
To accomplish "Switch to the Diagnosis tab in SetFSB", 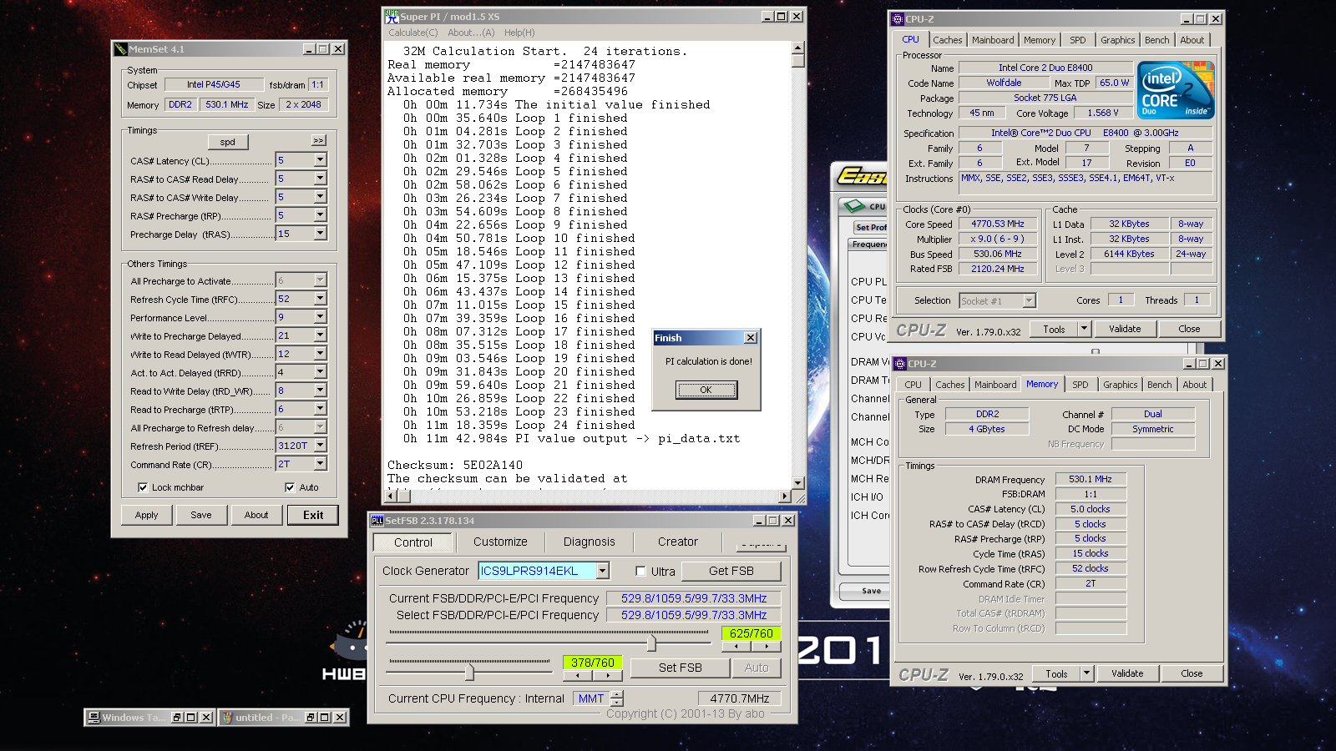I will (589, 542).
